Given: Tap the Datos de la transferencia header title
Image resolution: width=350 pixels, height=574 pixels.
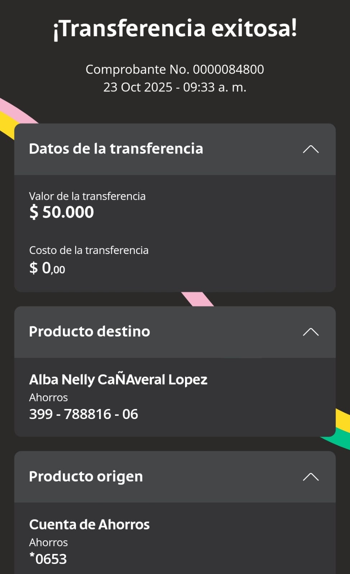Looking at the screenshot, I should click(116, 149).
